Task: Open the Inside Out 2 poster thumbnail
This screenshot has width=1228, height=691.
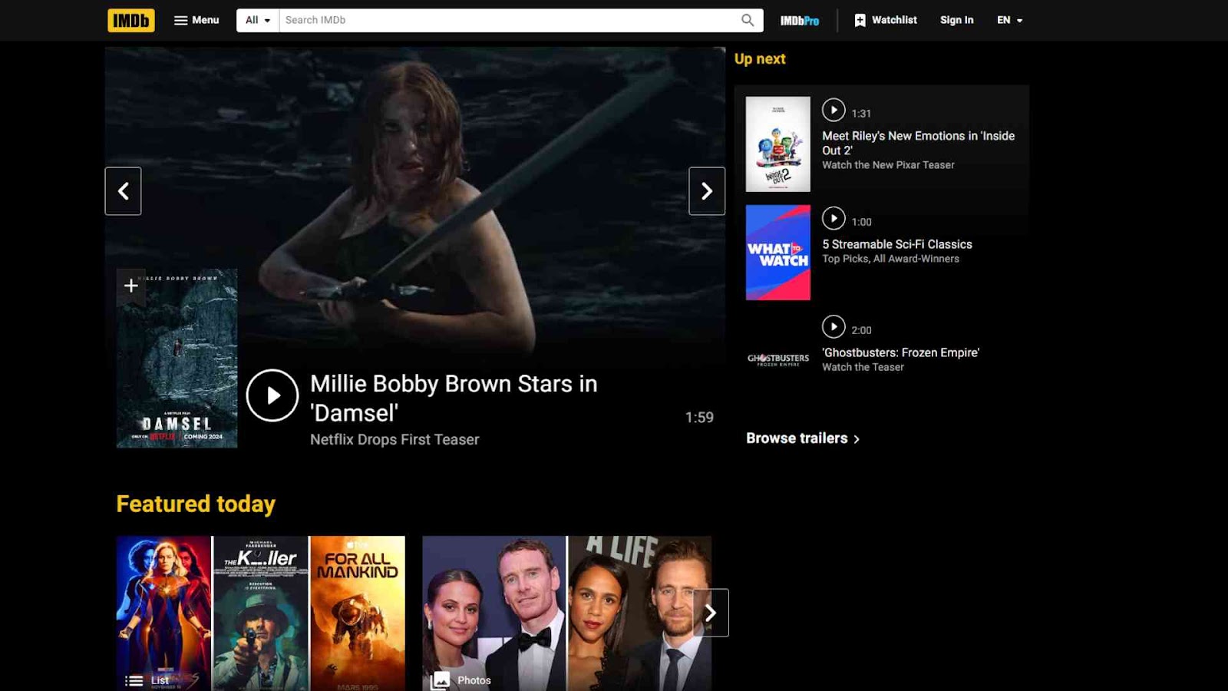Action: pos(777,144)
